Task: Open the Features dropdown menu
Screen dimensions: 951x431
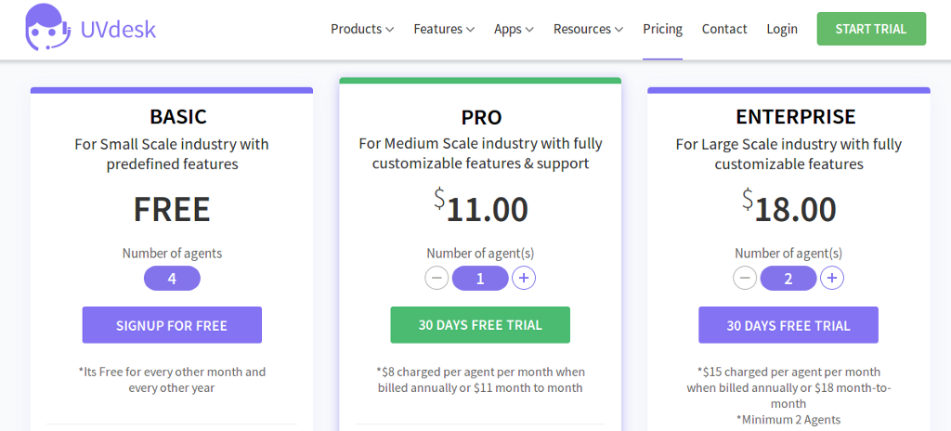Action: tap(444, 29)
